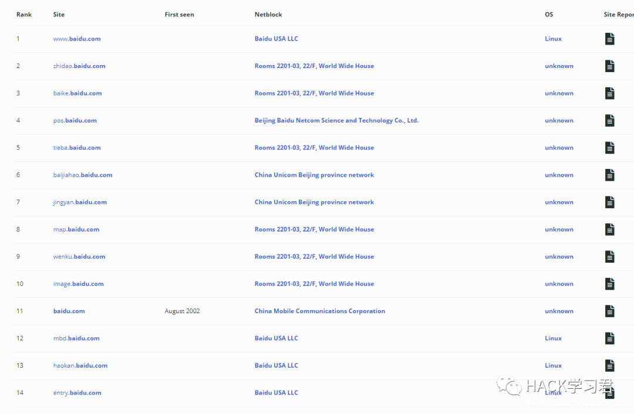The image size is (634, 414).
Task: Click unknown OS link for zhidao.baidu.com
Action: [559, 66]
